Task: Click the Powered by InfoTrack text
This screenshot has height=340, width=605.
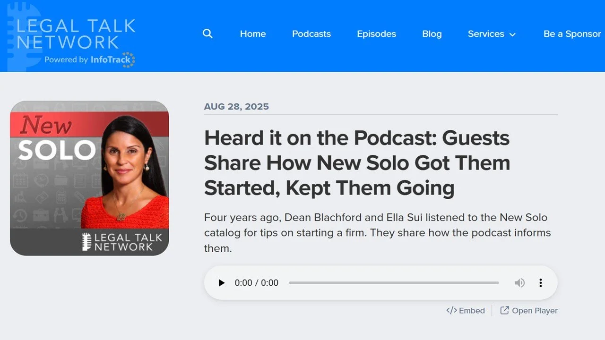Action: pos(90,59)
